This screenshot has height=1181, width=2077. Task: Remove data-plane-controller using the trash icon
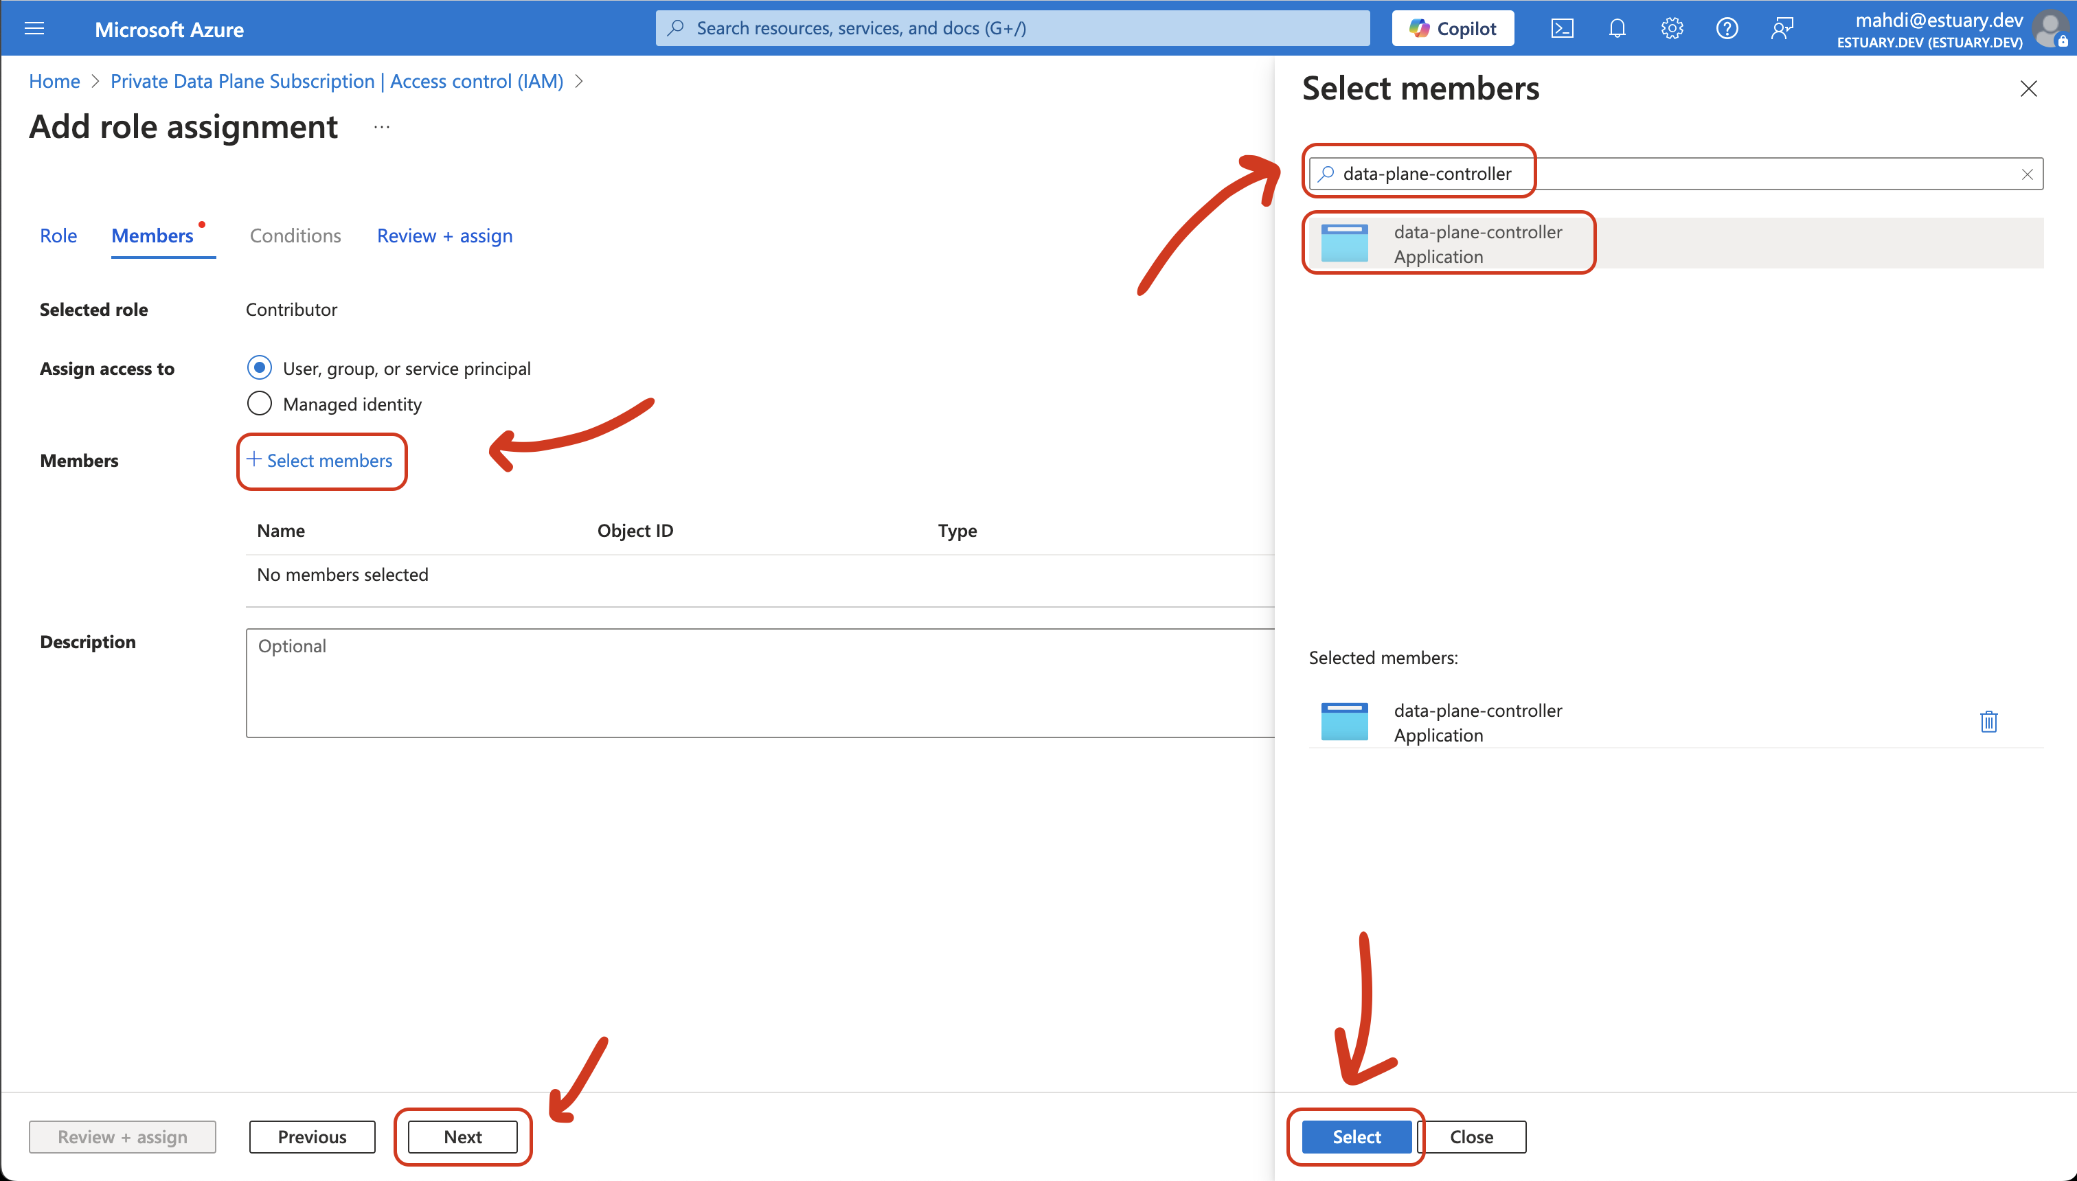tap(1988, 721)
